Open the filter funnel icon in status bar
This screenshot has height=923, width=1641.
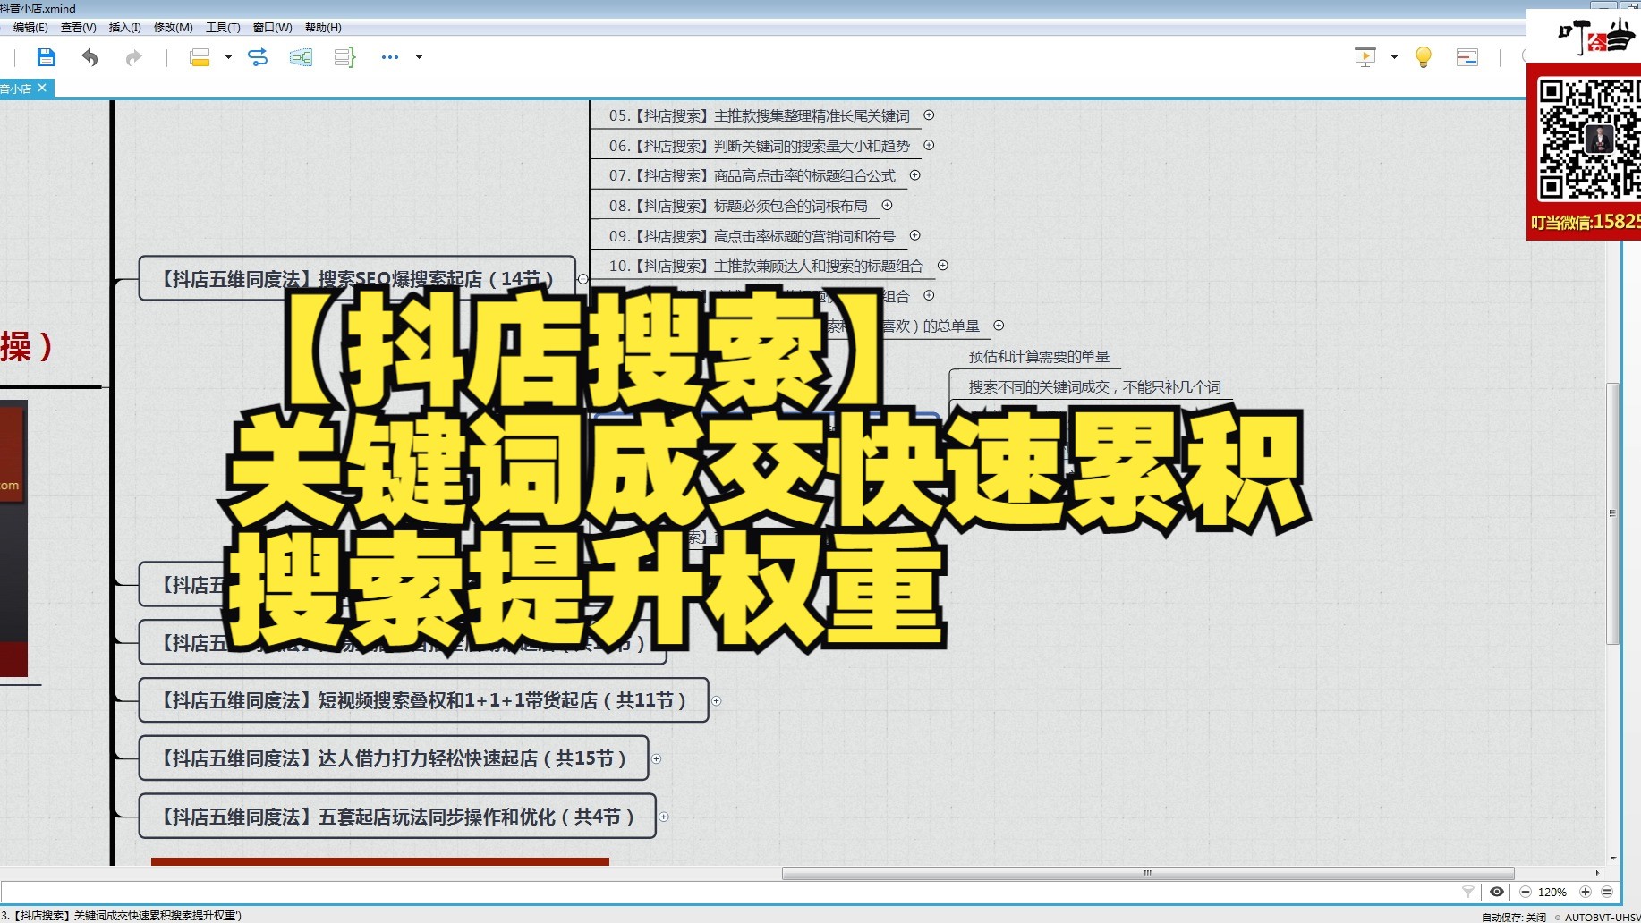[x=1467, y=892]
